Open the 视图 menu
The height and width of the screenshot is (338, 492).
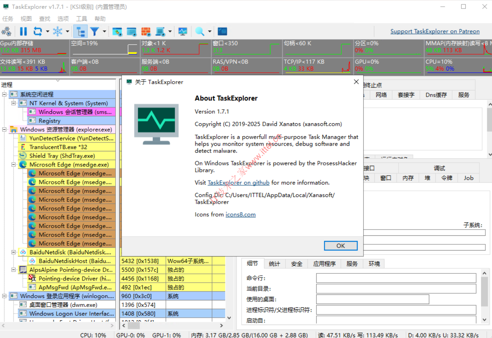click(26, 19)
